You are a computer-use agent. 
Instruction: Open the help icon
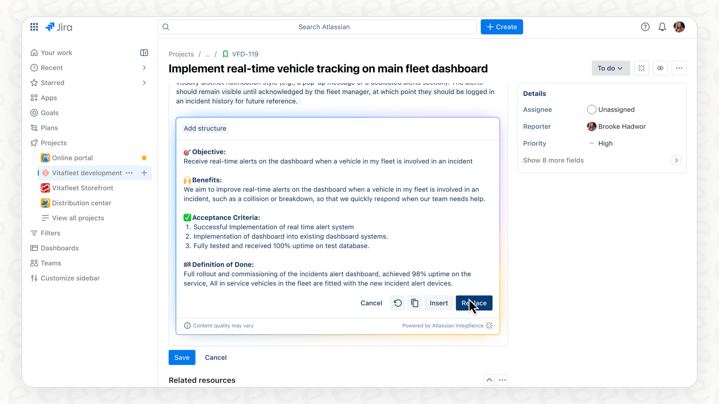tap(645, 27)
